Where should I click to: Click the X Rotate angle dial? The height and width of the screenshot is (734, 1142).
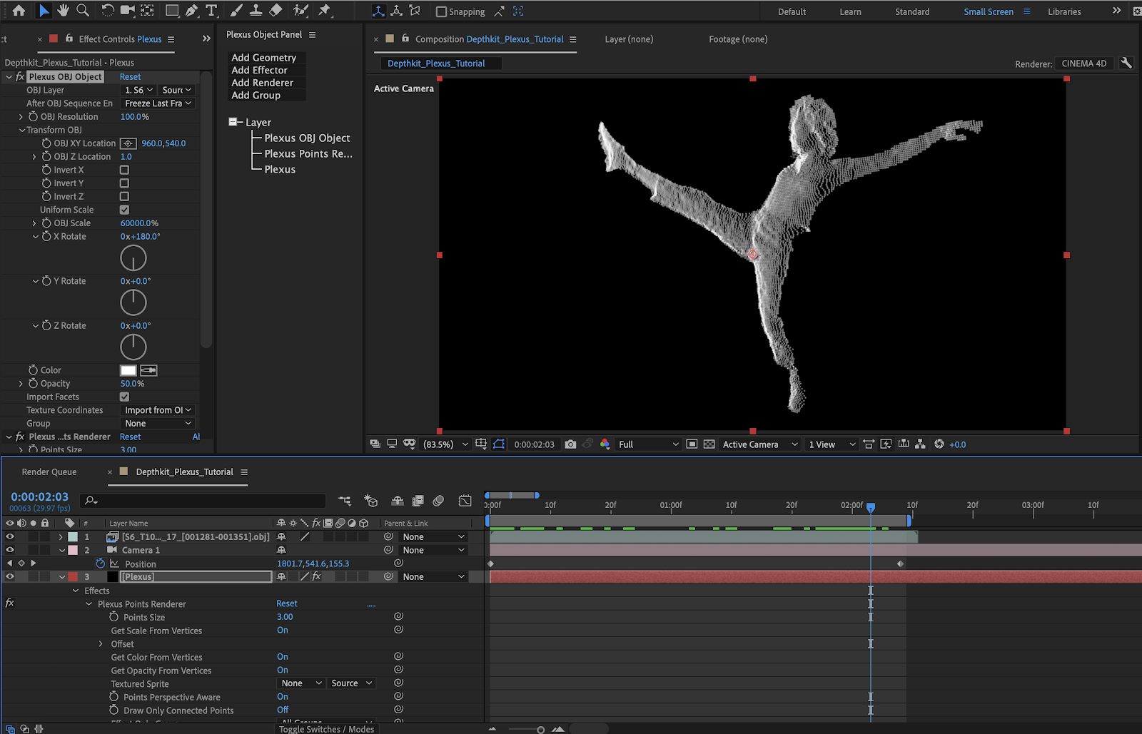tap(133, 258)
